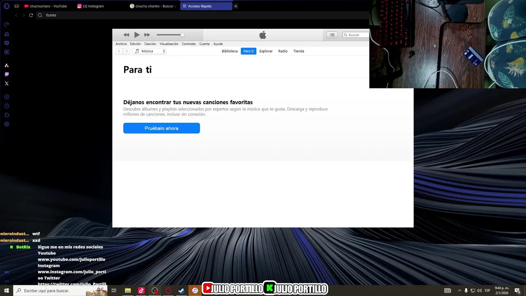526x296 pixels.
Task: Expand the Música media dropdown
Action: click(x=149, y=51)
